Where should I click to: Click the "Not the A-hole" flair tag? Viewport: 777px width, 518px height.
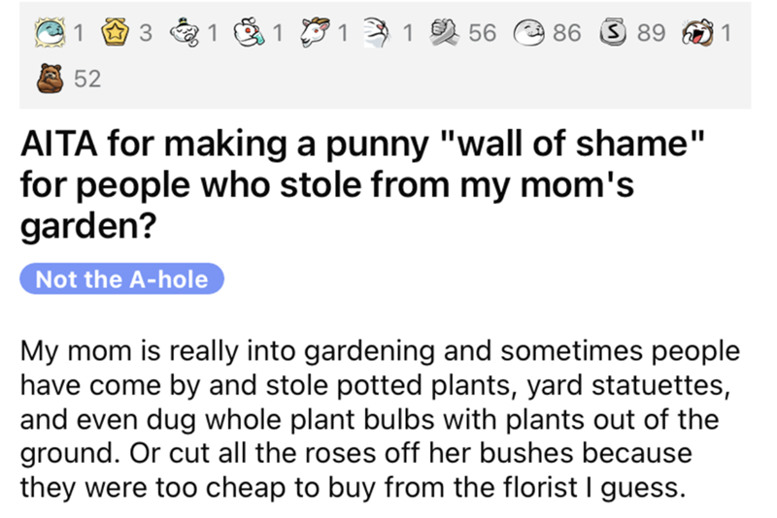121,279
